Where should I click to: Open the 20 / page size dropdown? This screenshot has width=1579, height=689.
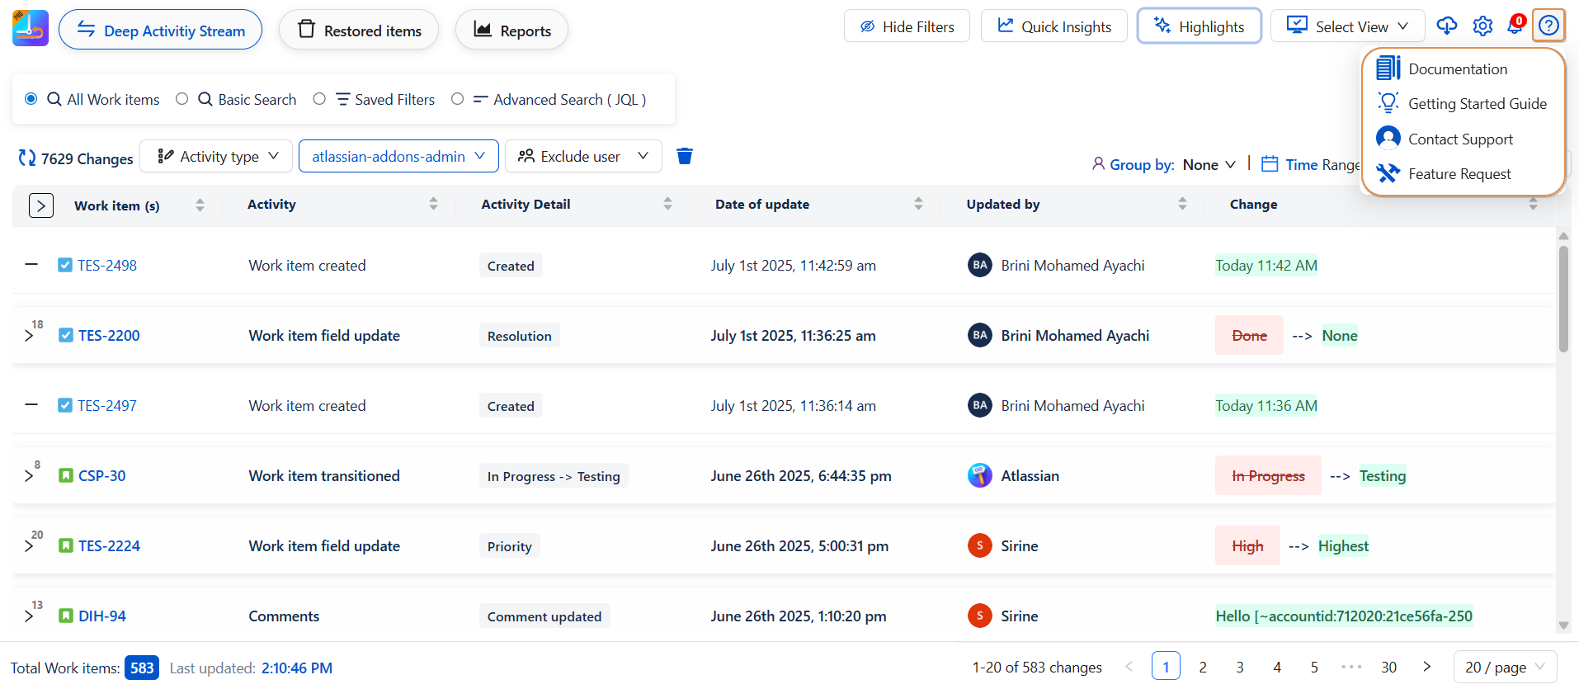(1505, 667)
